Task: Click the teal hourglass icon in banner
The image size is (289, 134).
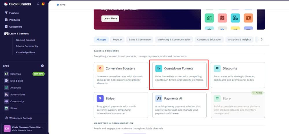Action: [235, 18]
